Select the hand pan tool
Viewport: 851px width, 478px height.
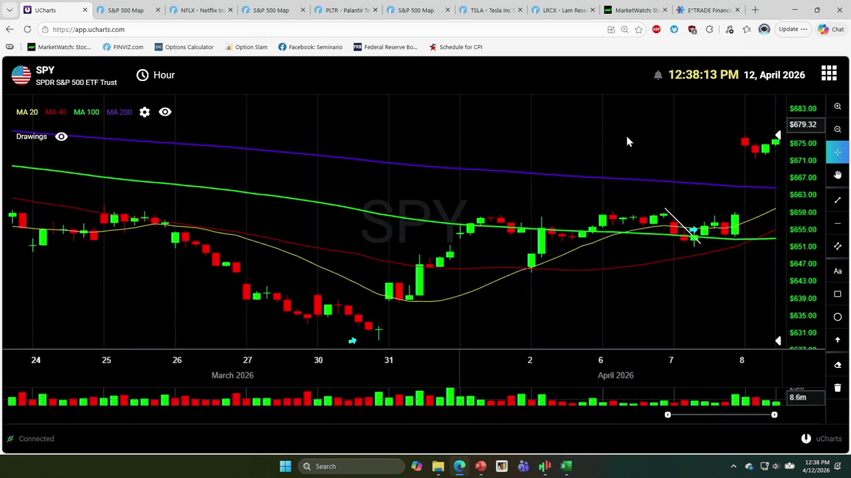pyautogui.click(x=838, y=175)
